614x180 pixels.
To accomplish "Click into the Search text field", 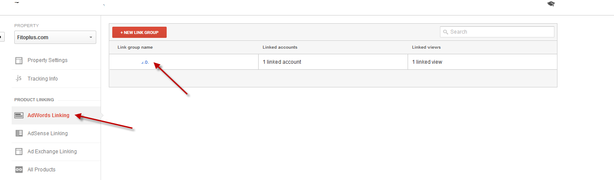I will coord(501,32).
